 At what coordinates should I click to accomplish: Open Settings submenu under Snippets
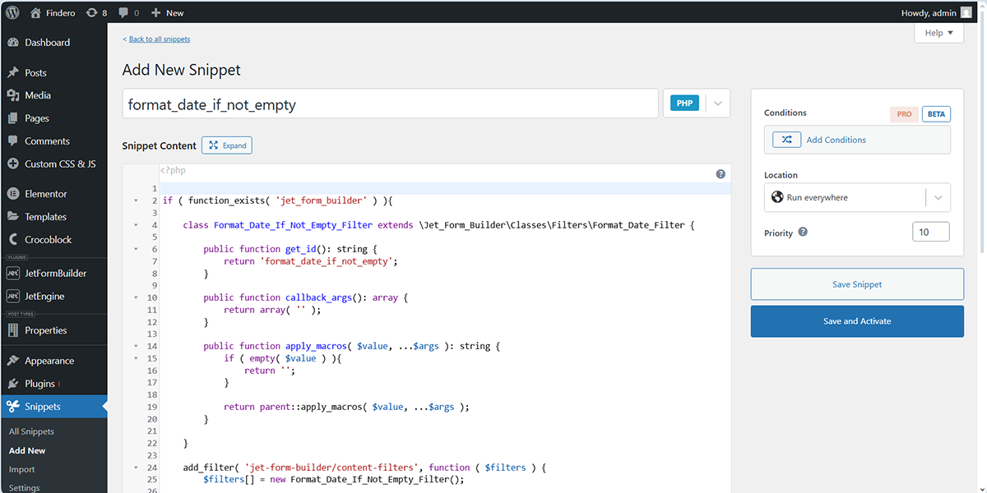pyautogui.click(x=25, y=487)
